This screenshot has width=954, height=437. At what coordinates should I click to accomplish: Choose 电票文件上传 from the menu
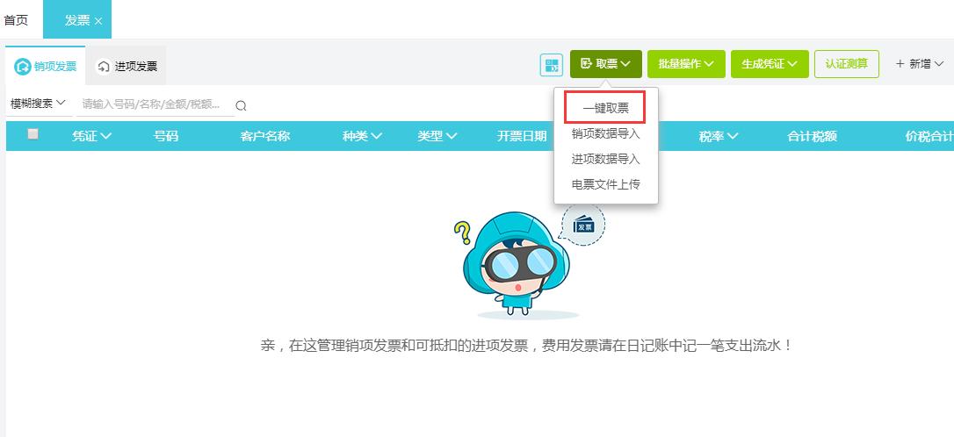pos(606,183)
